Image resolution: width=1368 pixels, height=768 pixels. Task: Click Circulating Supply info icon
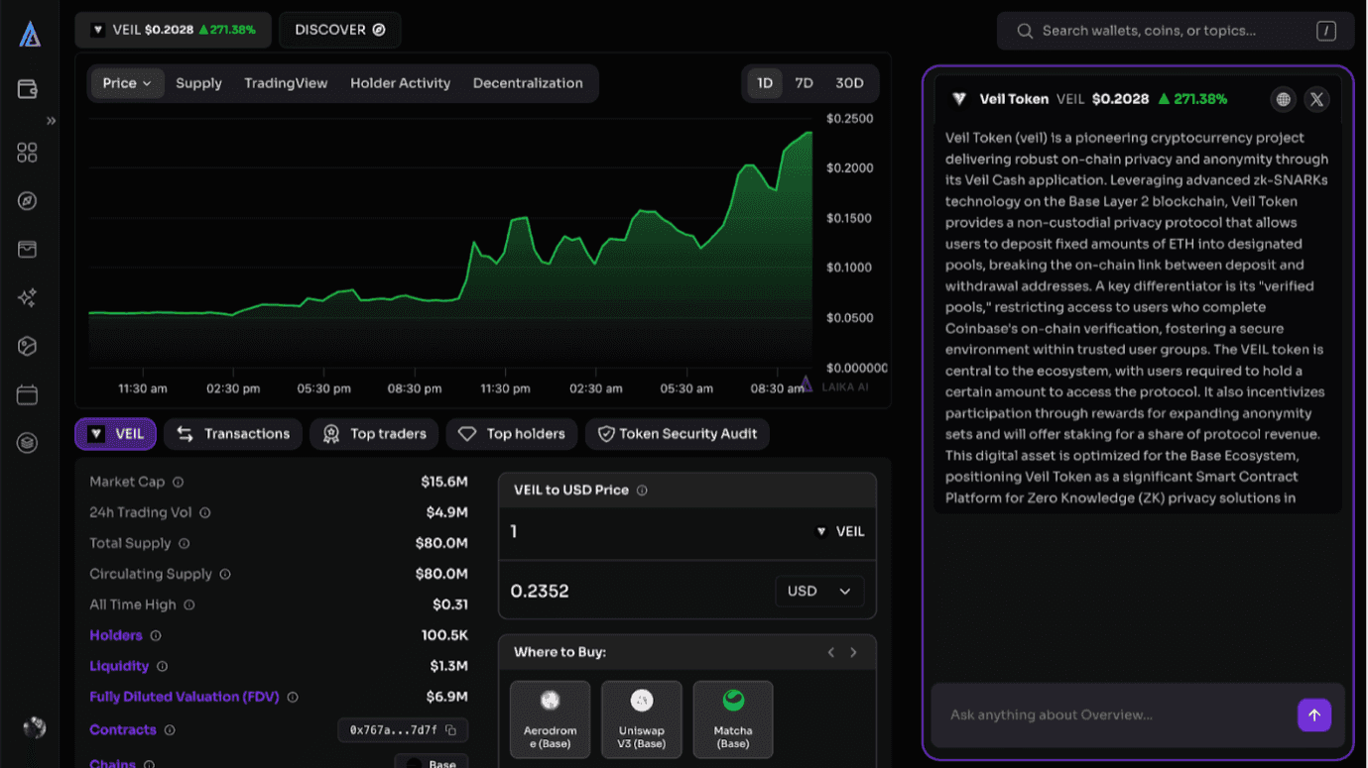tap(225, 574)
